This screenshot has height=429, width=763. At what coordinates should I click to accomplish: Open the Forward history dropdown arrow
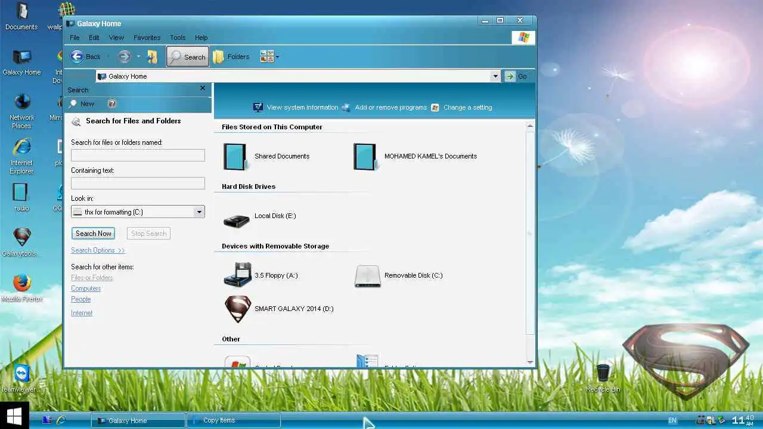(138, 57)
